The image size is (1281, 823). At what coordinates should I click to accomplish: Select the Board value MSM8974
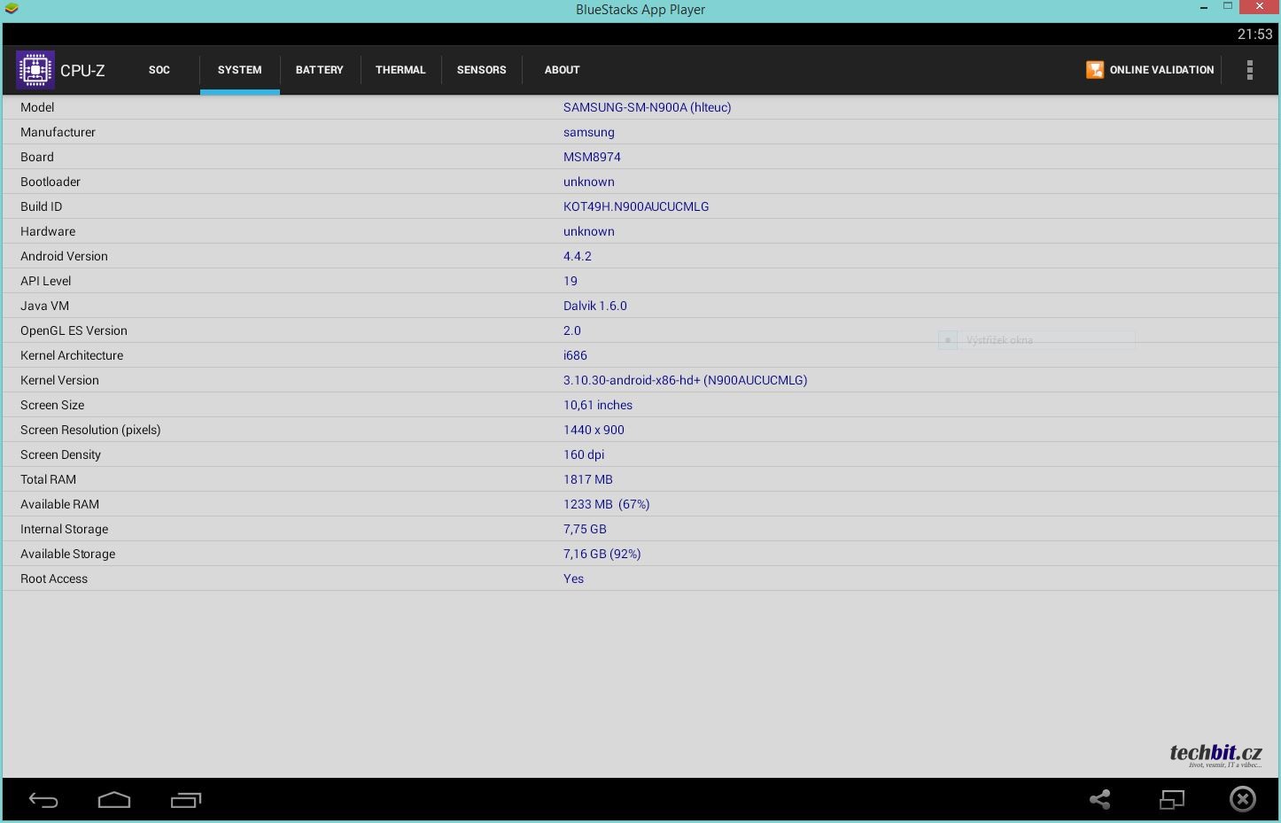coord(592,157)
